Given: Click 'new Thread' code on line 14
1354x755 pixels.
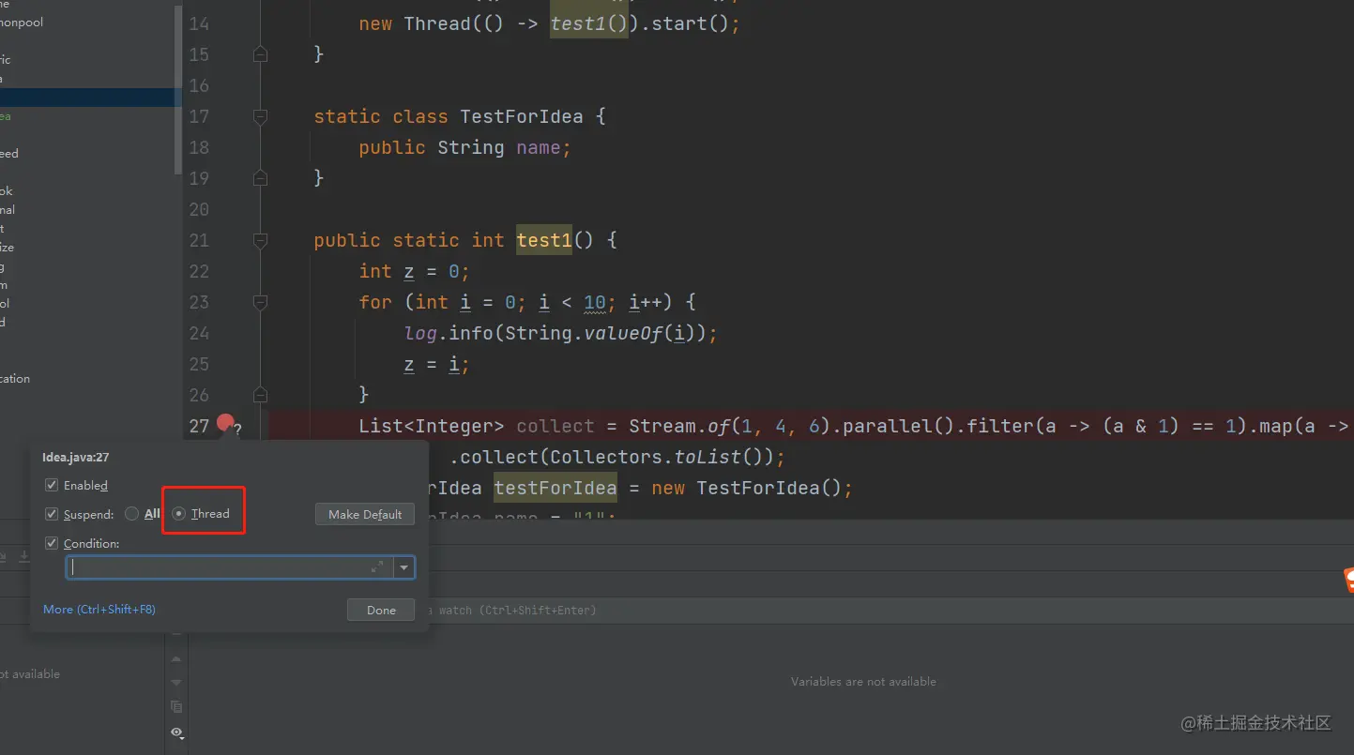Looking at the screenshot, I should pos(414,23).
